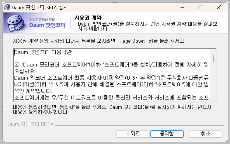Minimize the installer window
Viewport: 230px width, 144px height.
tap(183, 7)
